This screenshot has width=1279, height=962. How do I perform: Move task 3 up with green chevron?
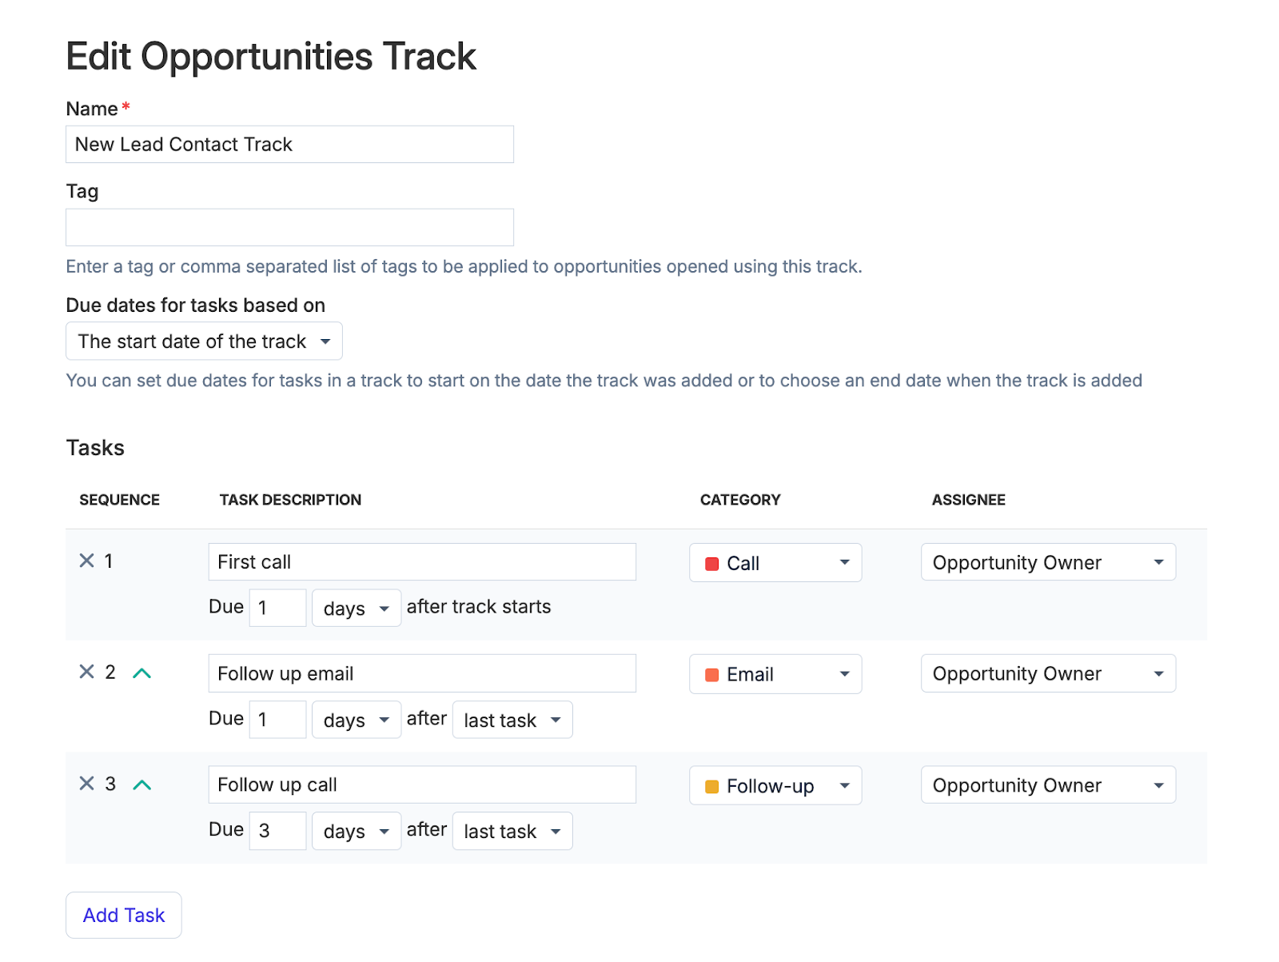tap(141, 784)
